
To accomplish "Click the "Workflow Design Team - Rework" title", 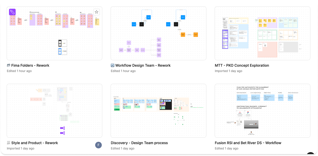I will point(143,66).
